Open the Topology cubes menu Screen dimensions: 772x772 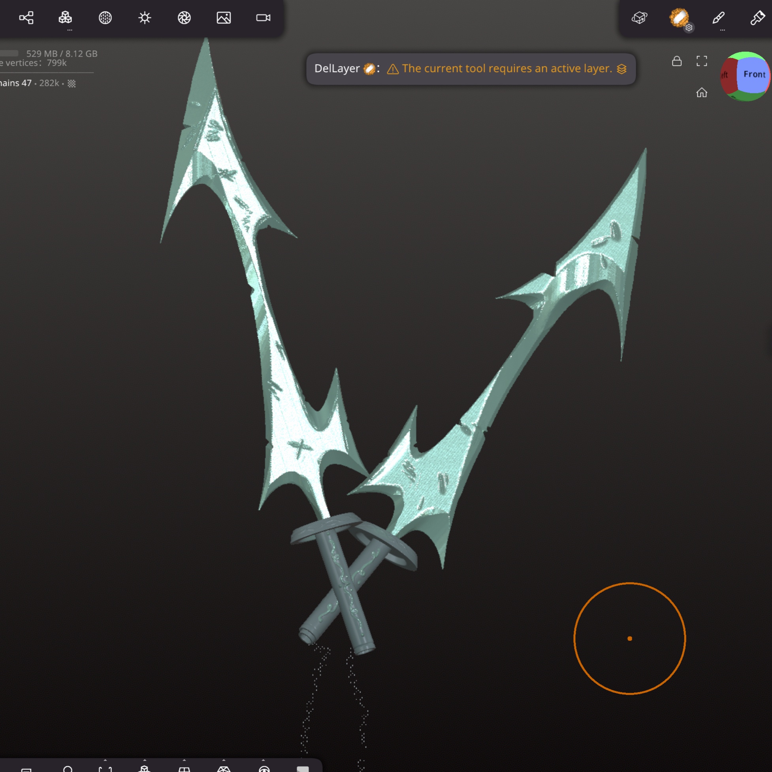tap(65, 18)
